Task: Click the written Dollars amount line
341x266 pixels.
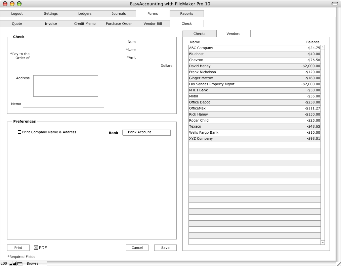Action: coord(93,66)
